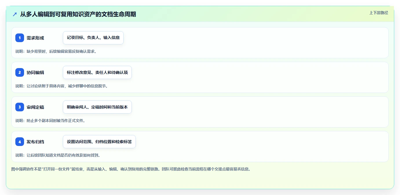The image size is (400, 195).
Task: Click the summary paragraph starting 图中强调协作
Action: click(x=131, y=169)
